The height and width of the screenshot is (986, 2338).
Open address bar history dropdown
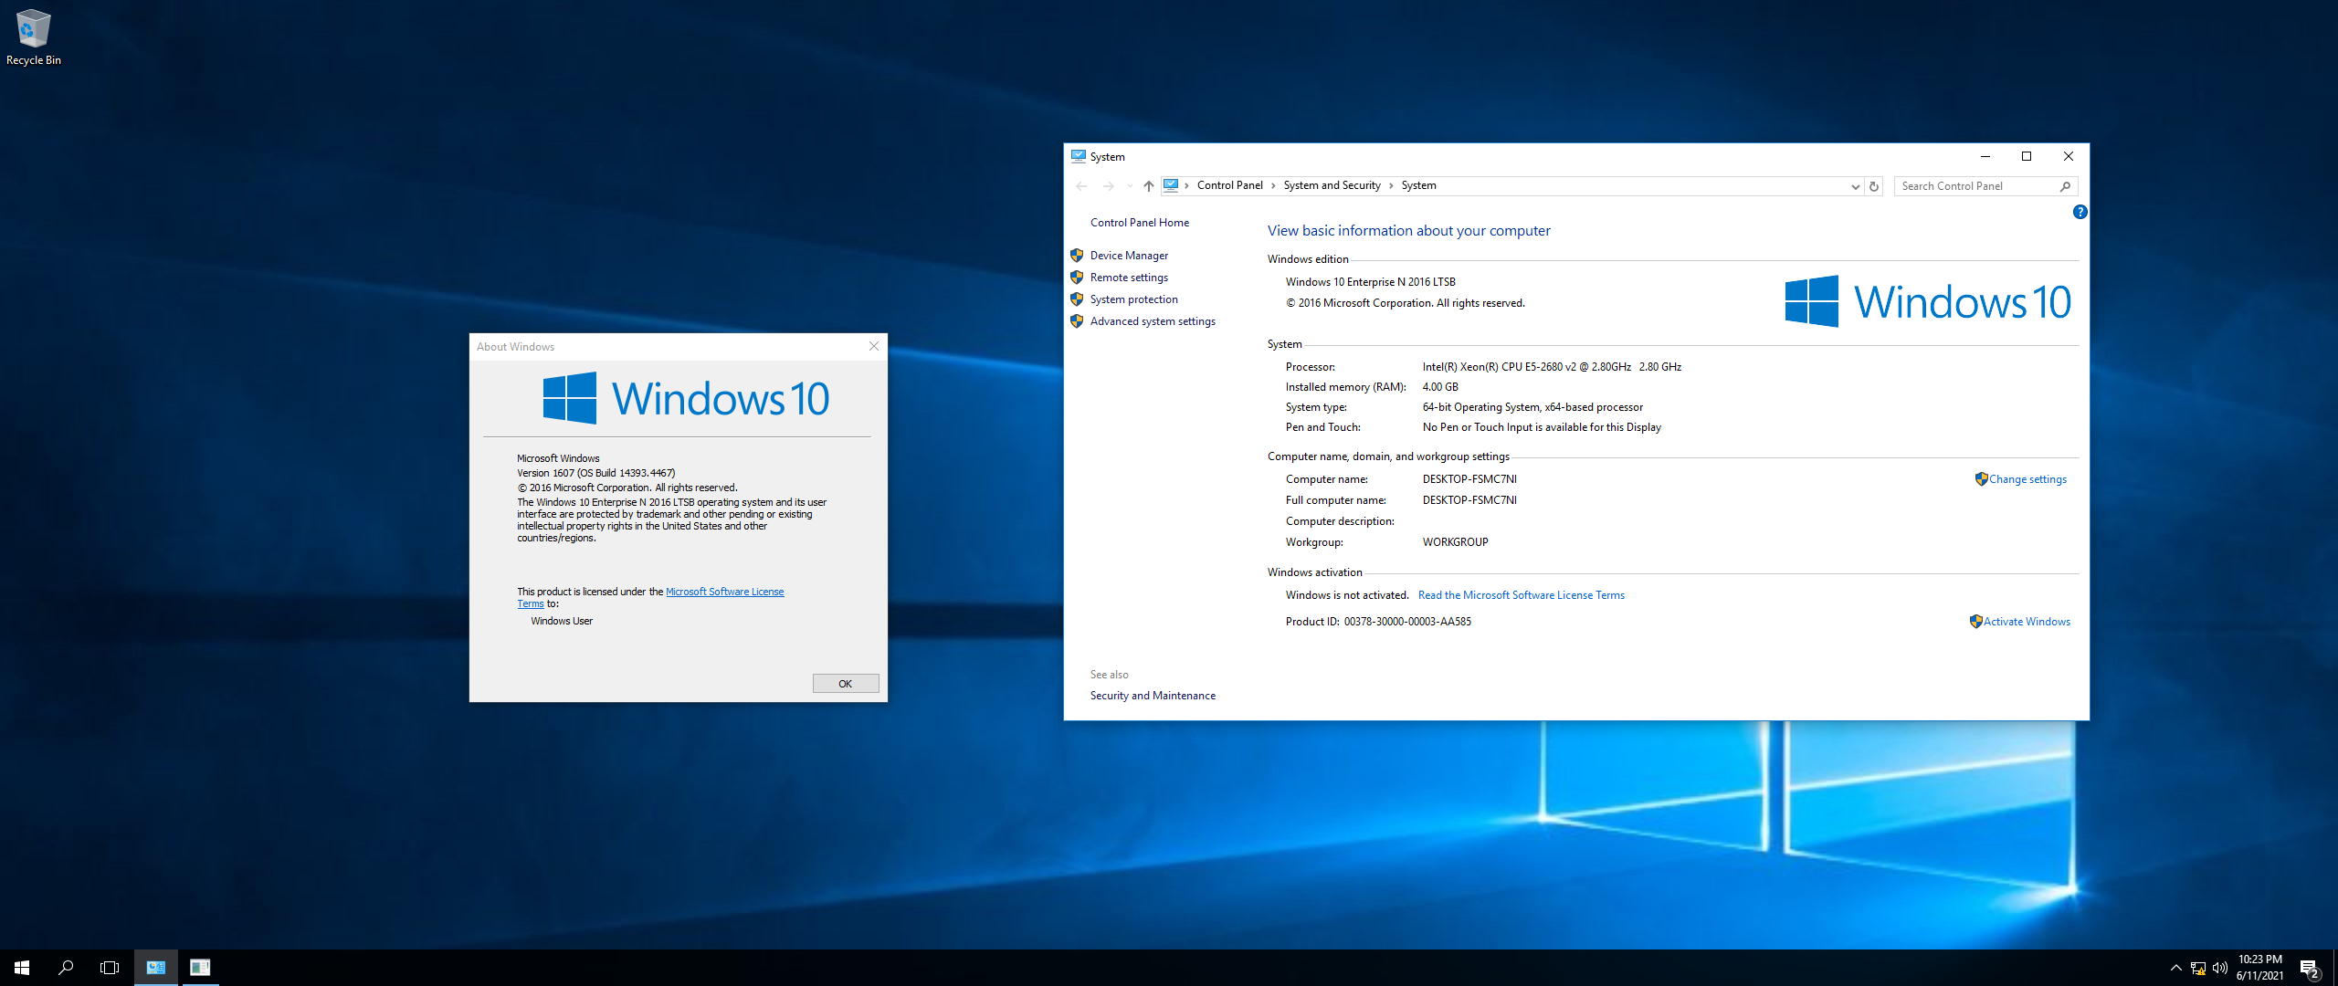coord(1855,186)
